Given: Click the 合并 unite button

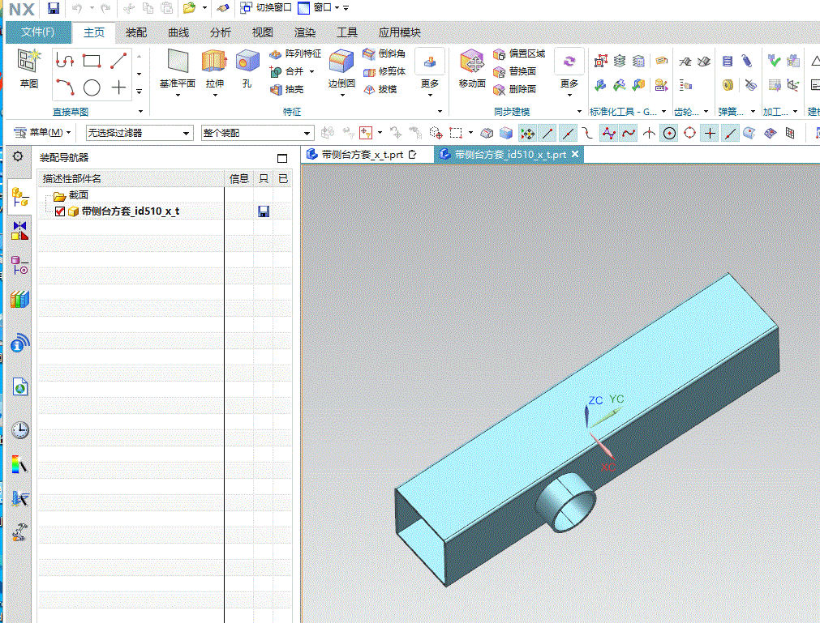Looking at the screenshot, I should [x=287, y=71].
